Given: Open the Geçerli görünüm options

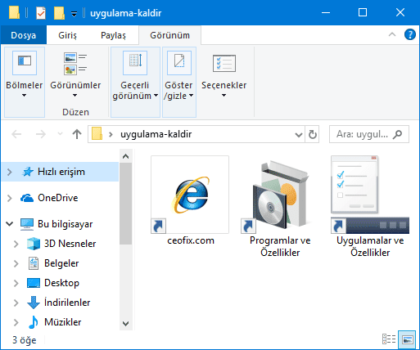Looking at the screenshot, I should pyautogui.click(x=135, y=82).
